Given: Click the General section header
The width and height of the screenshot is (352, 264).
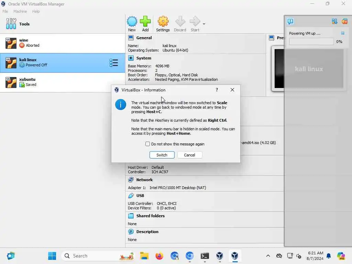Looking at the screenshot, I should click(x=144, y=38).
